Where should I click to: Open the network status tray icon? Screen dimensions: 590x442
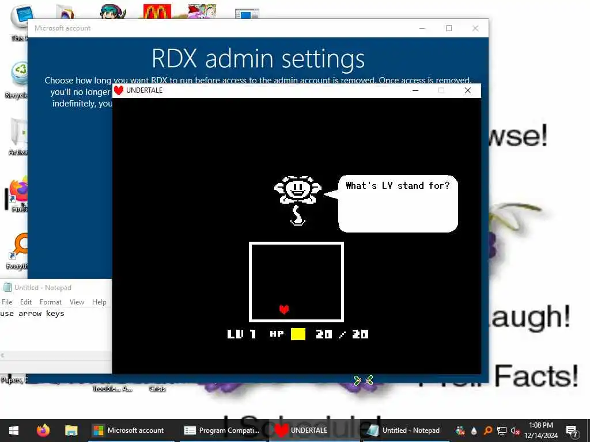coord(502,430)
